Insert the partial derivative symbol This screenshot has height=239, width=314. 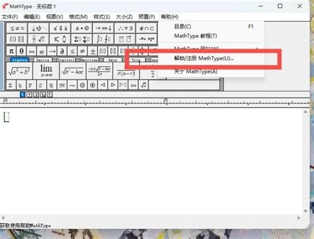(62, 51)
